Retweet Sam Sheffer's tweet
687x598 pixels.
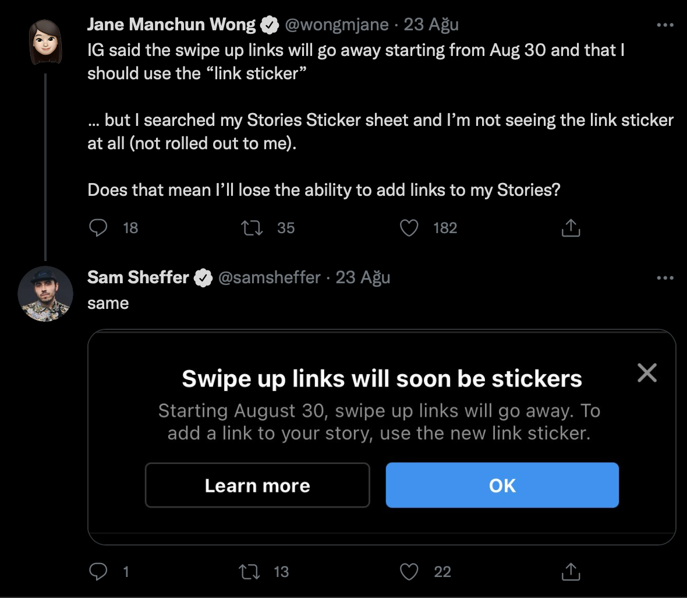point(250,572)
